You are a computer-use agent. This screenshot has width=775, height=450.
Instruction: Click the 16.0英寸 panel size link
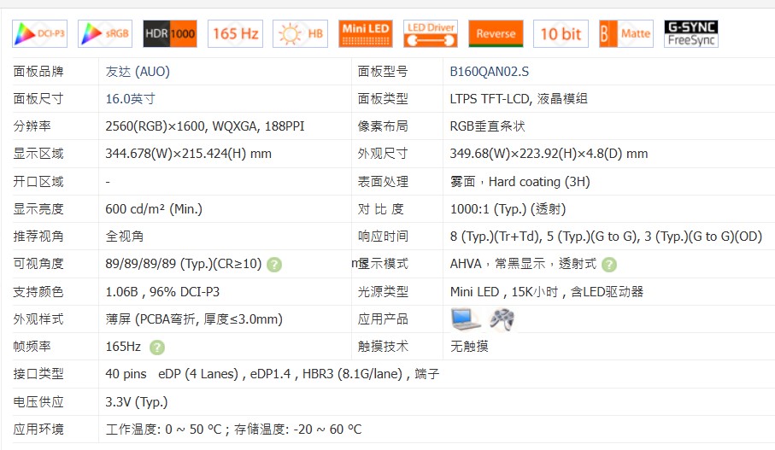(130, 99)
